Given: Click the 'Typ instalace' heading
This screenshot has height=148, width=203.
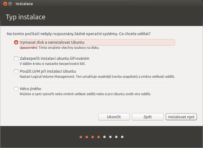Looking at the screenshot, I should coord(26,17).
